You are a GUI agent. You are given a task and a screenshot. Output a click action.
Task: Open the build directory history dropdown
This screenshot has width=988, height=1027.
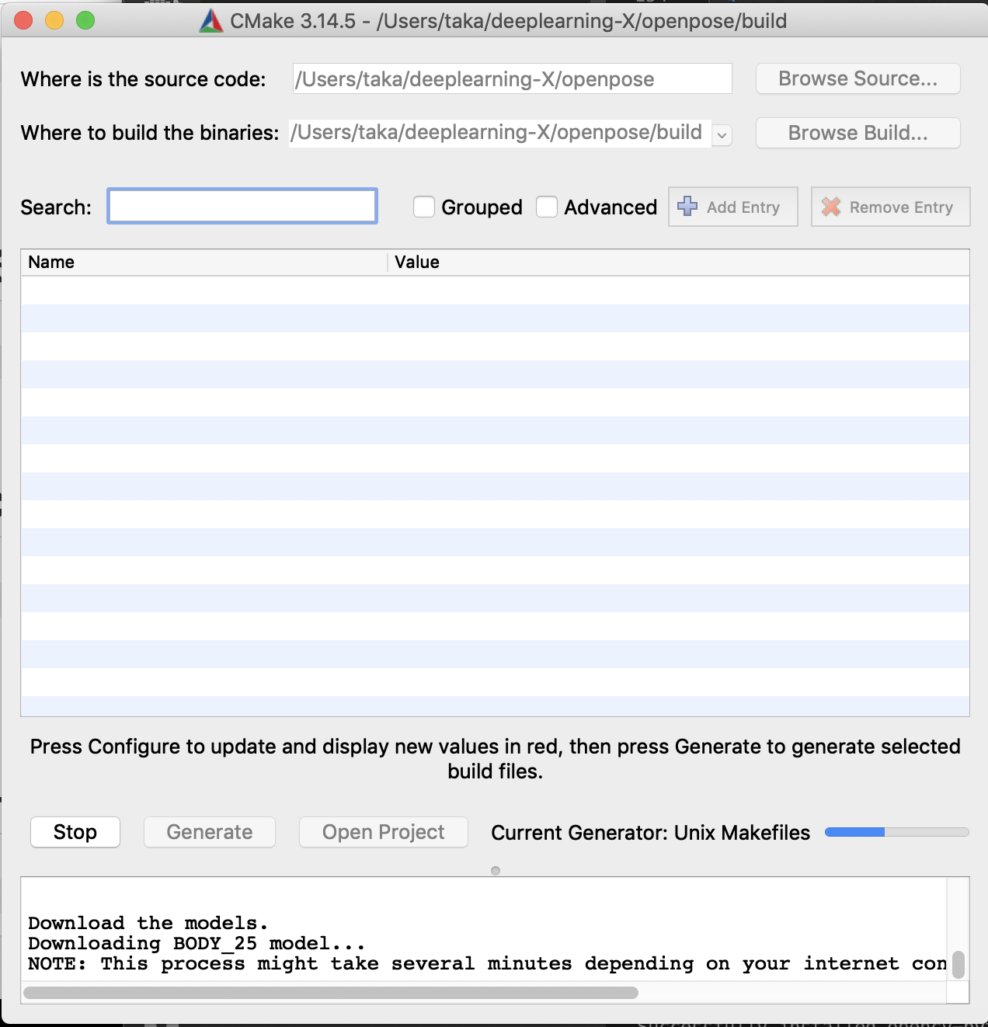click(x=722, y=135)
